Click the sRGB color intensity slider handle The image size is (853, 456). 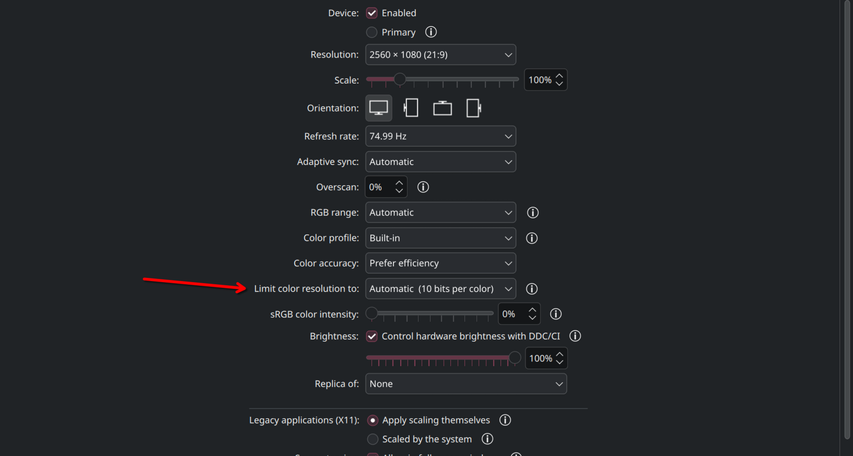[x=372, y=313]
